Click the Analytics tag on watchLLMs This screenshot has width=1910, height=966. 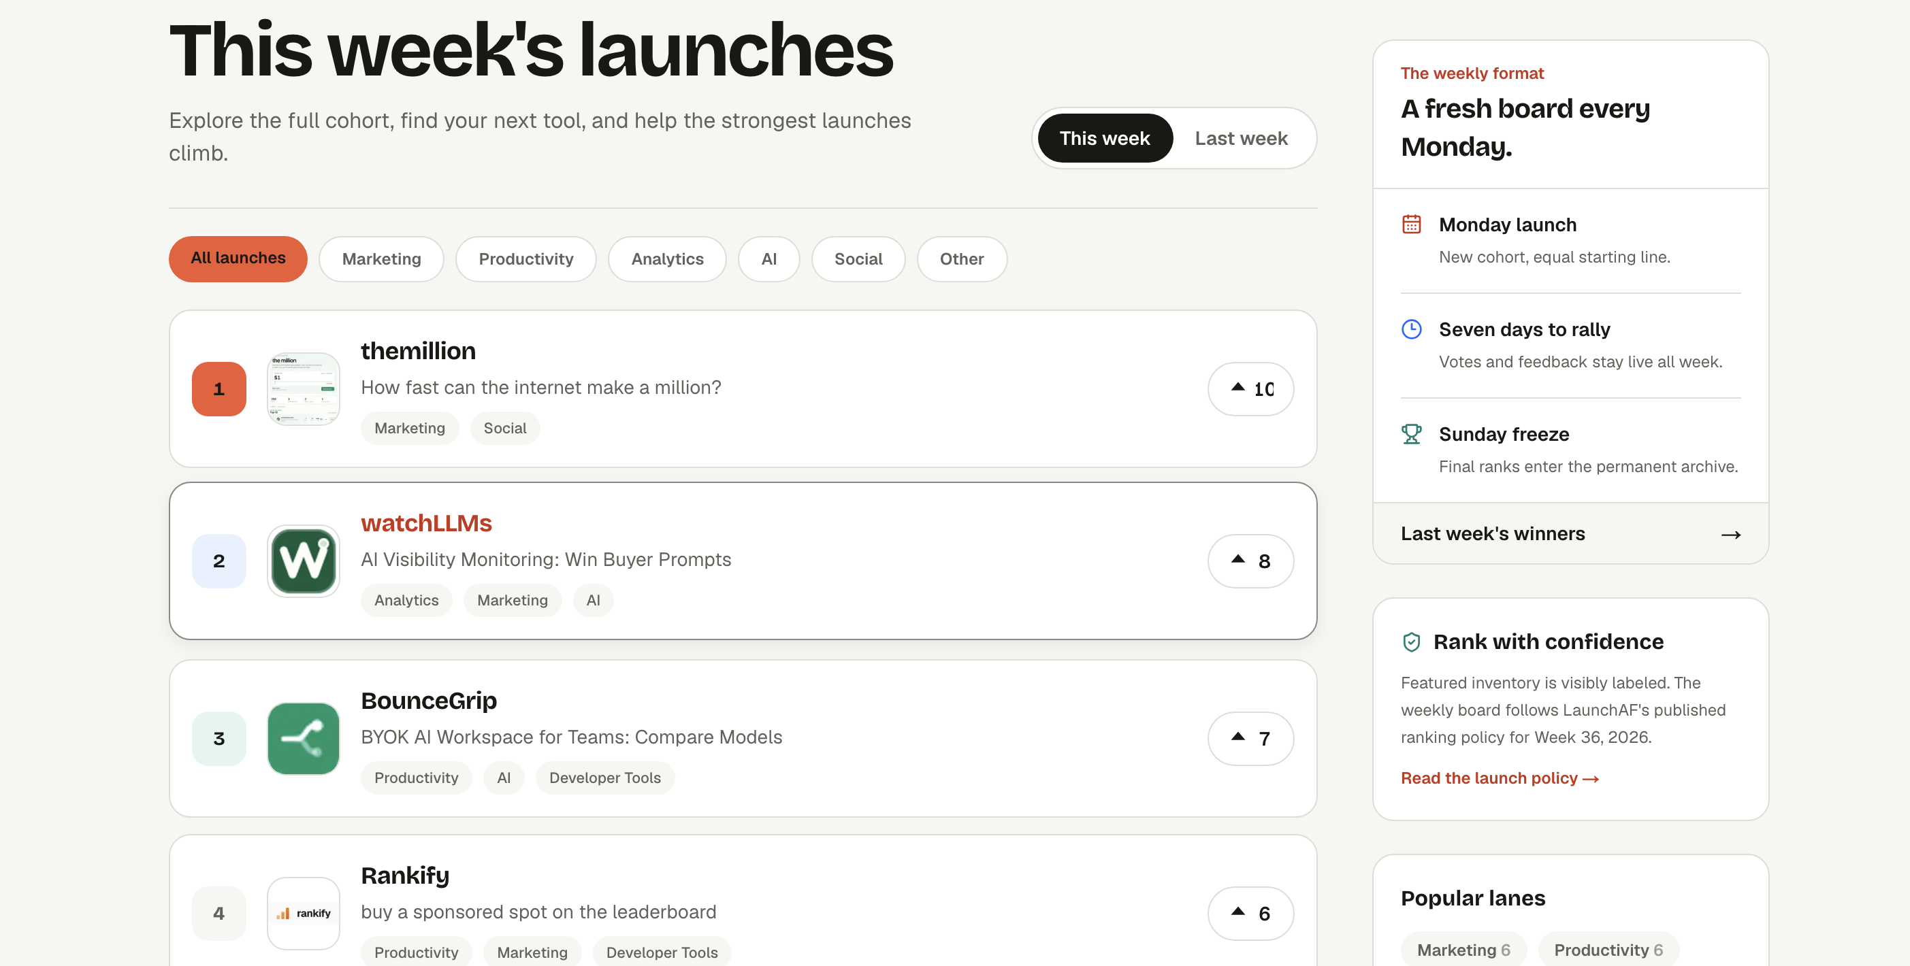(x=406, y=600)
